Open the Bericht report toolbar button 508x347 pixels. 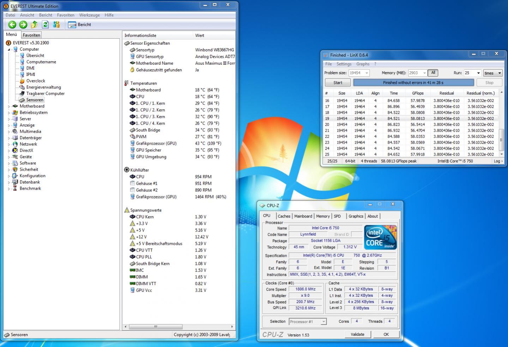coord(80,25)
